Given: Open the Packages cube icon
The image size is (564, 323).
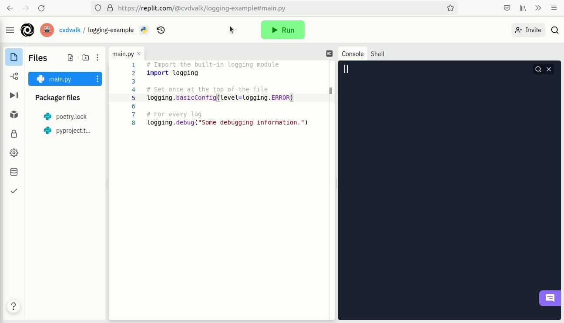Looking at the screenshot, I should [13, 114].
